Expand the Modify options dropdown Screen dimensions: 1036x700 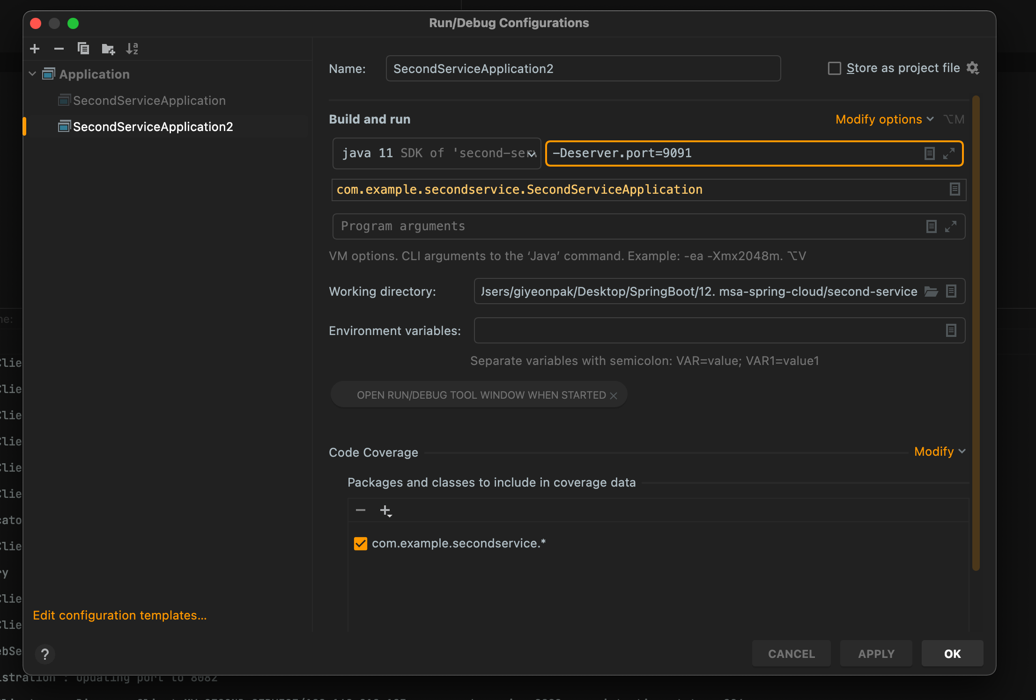tap(884, 119)
